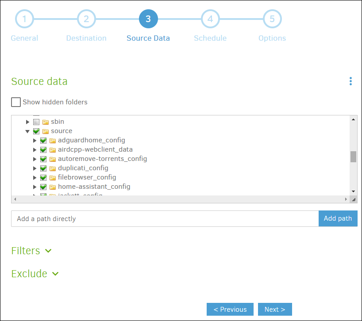Go to step 1 General circle
The width and height of the screenshot is (362, 321).
pos(24,19)
